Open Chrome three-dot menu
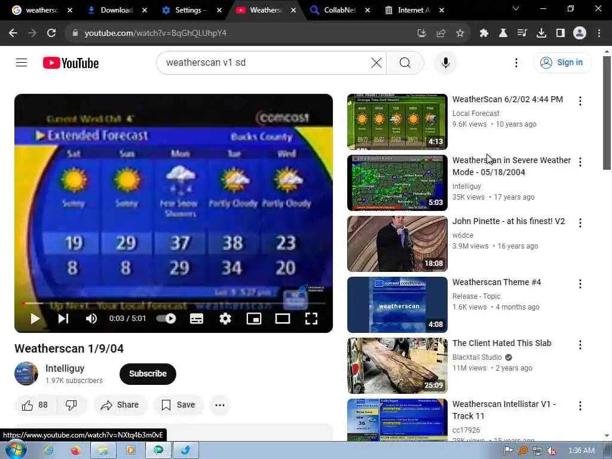Screen dimensions: 612x459 (x=599, y=33)
